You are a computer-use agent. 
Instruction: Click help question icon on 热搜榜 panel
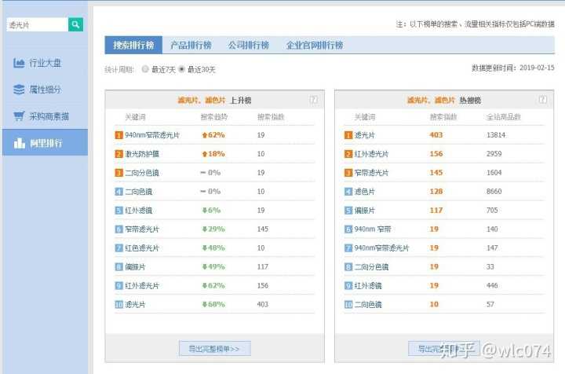point(543,100)
